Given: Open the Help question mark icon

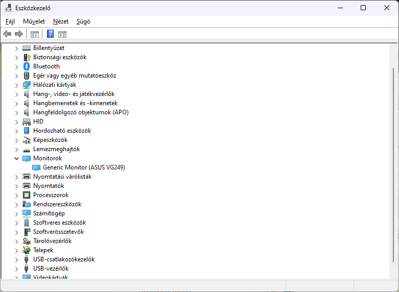Looking at the screenshot, I should point(51,34).
